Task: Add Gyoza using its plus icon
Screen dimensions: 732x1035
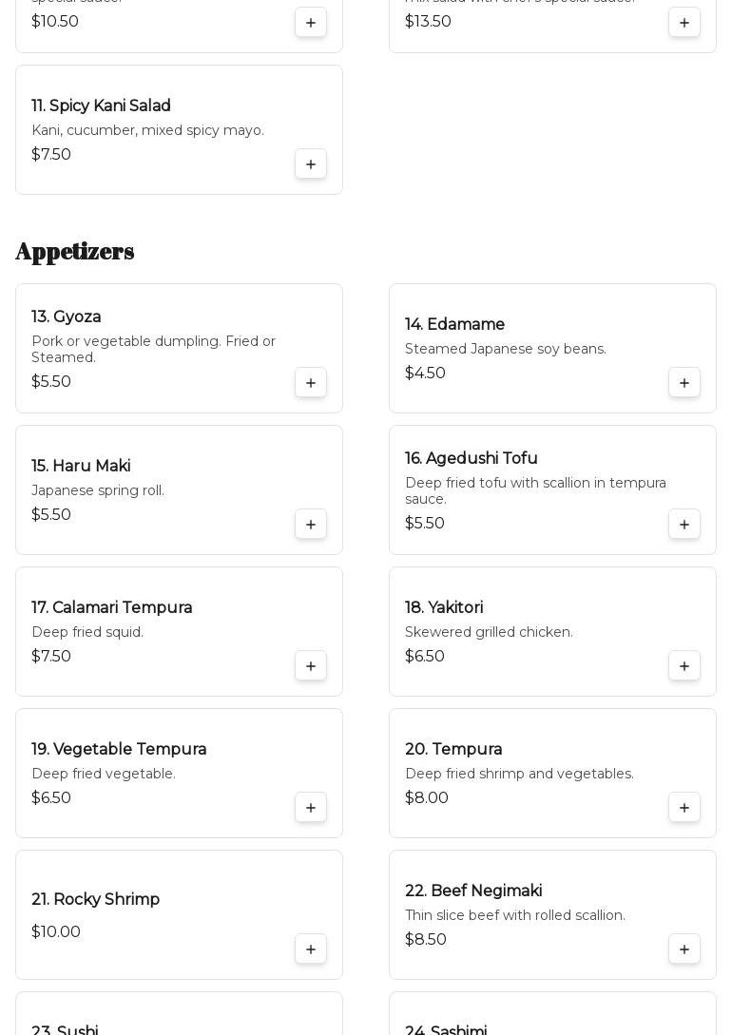Action: pos(311,383)
